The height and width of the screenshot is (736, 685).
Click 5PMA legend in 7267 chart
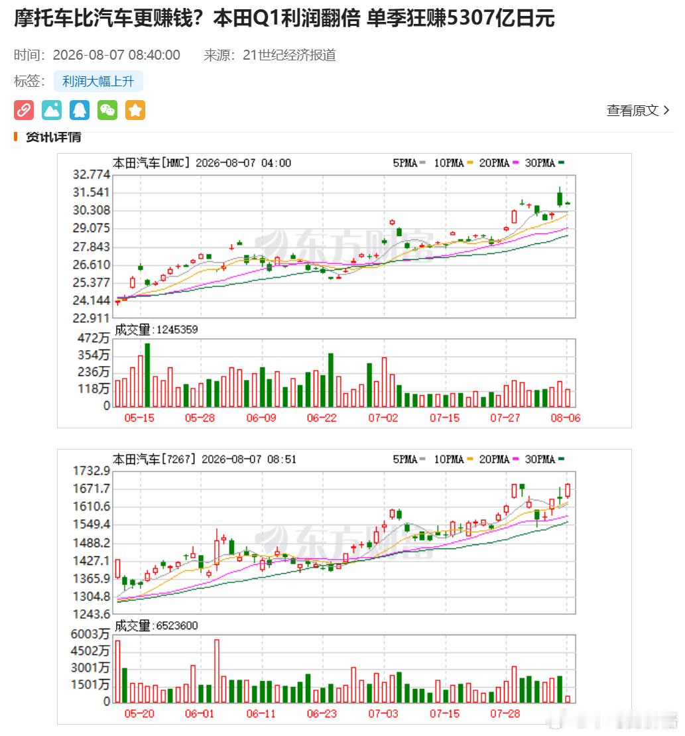(409, 459)
